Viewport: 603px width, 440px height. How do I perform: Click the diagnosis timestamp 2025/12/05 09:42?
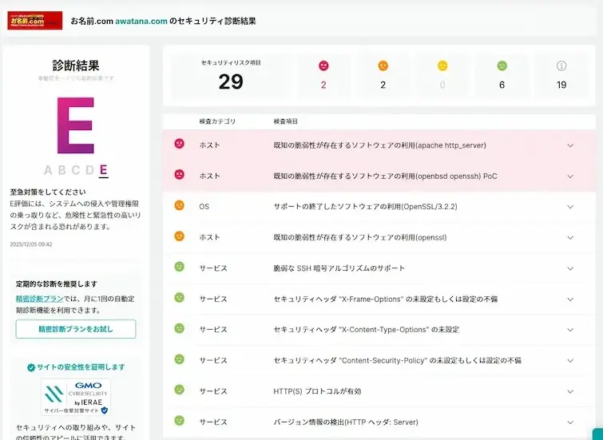tap(31, 244)
